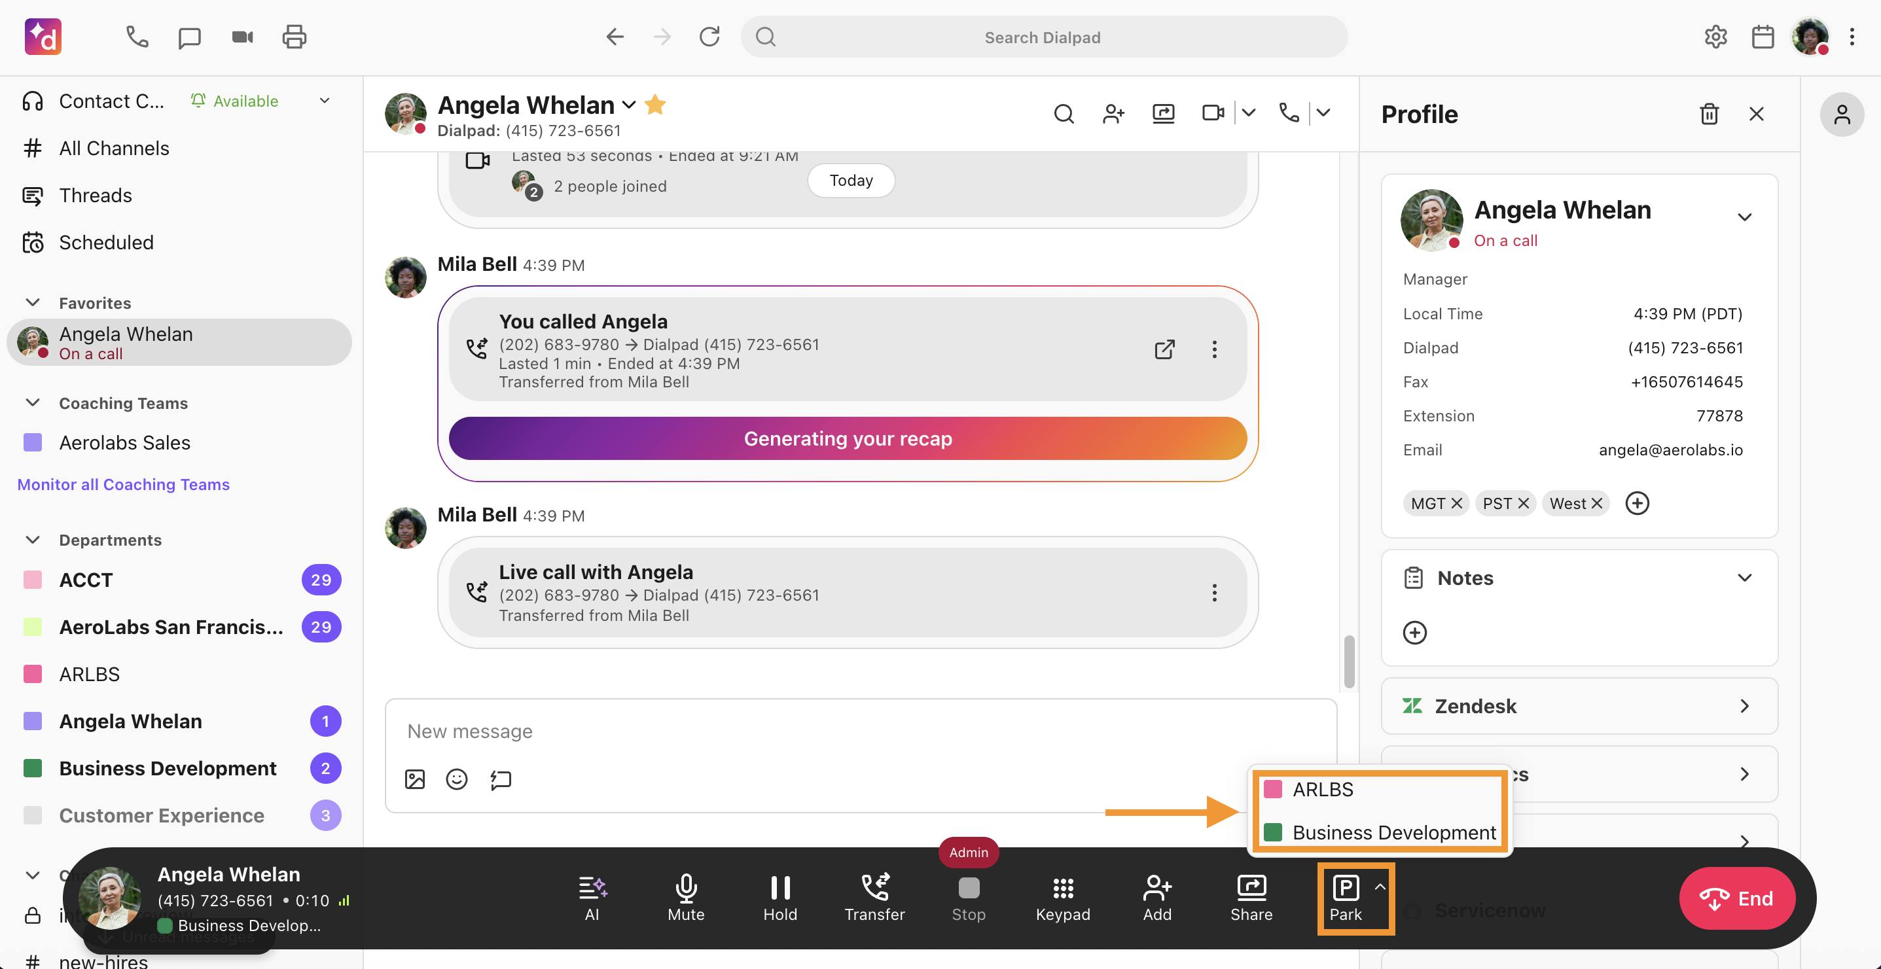The image size is (1881, 969).
Task: Search within Angela Whelan conversation
Action: coord(1064,114)
